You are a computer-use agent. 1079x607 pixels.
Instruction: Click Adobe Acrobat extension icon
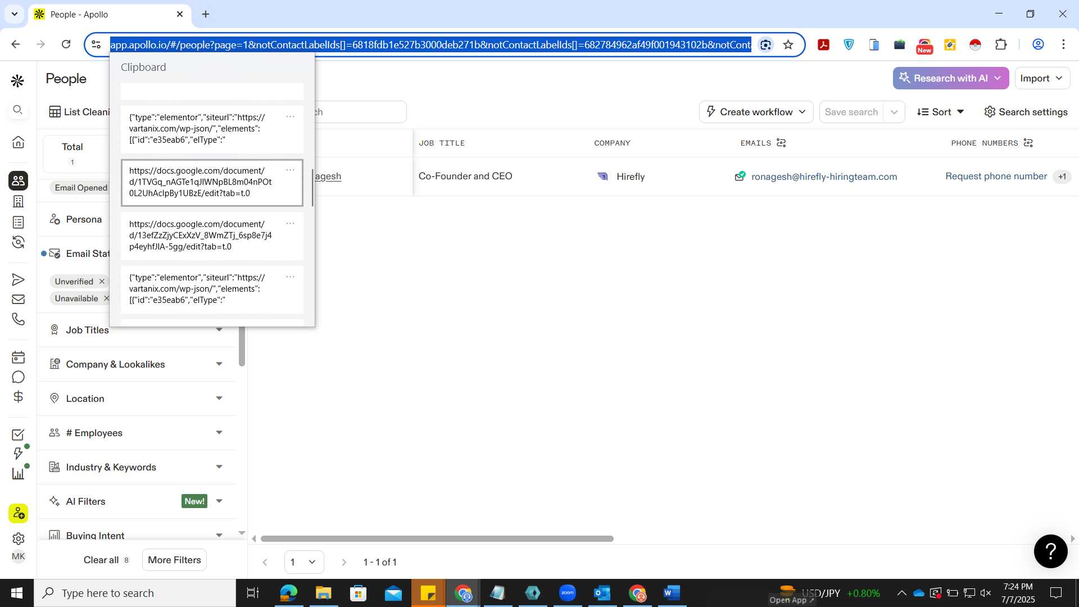pos(823,44)
